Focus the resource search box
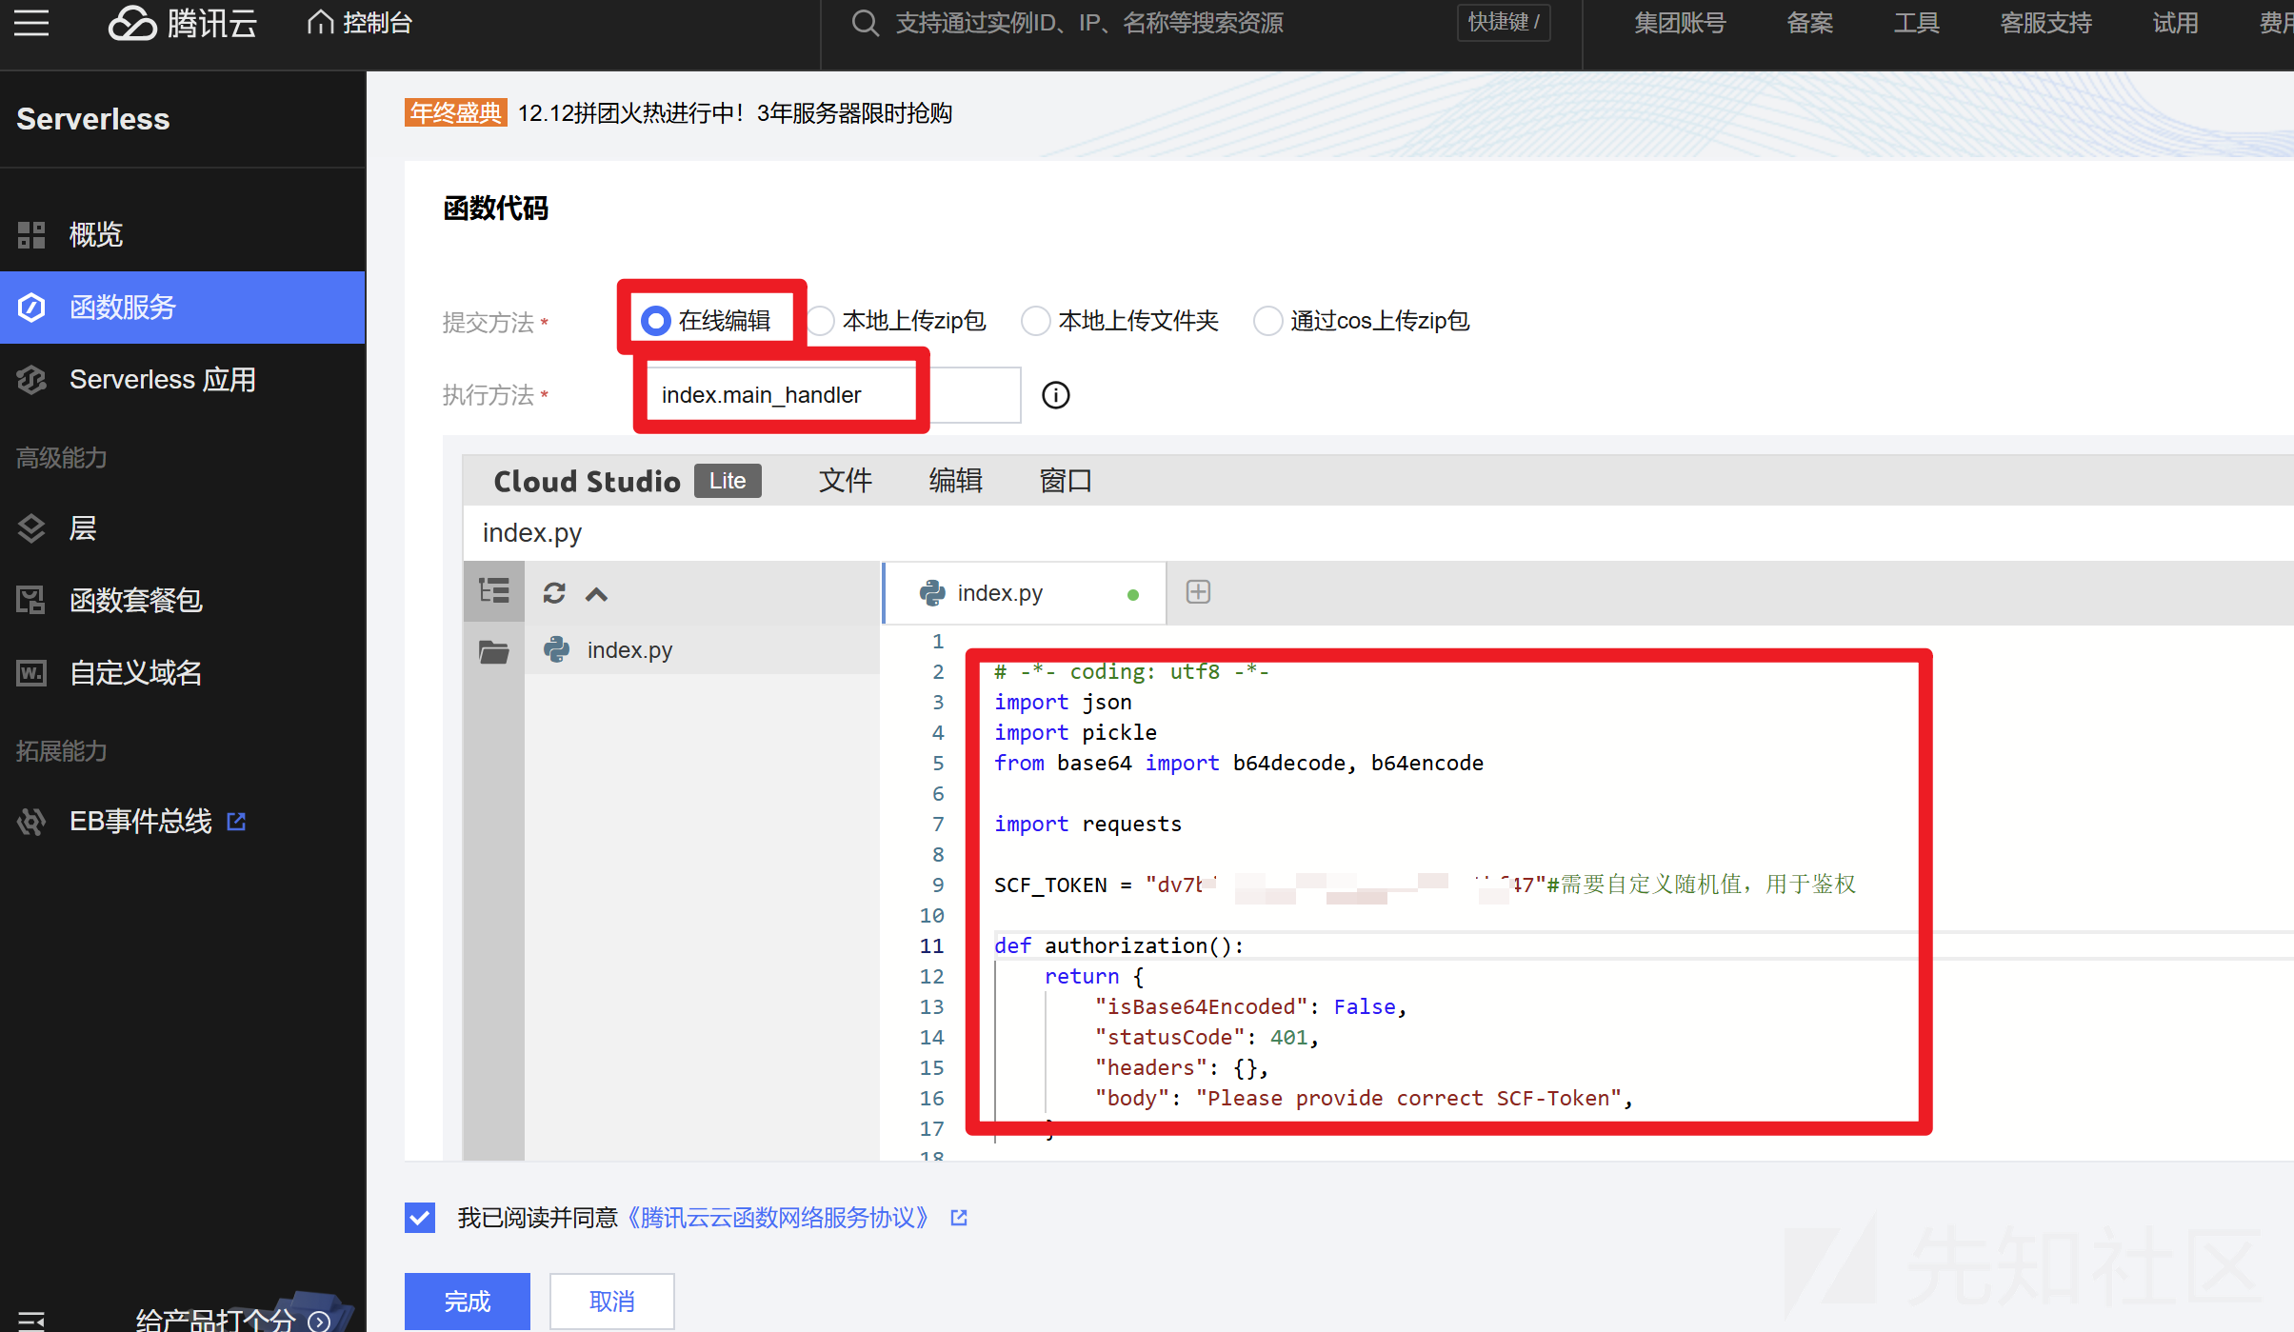Viewport: 2294px width, 1332px height. [x=1089, y=23]
